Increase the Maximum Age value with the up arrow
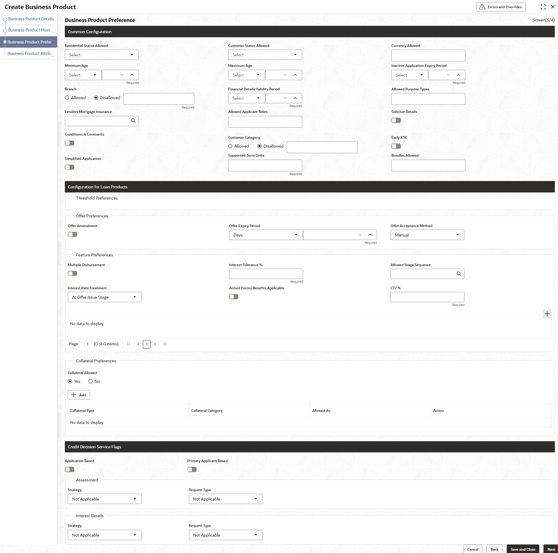Viewport: 558px width, 553px height. click(295, 75)
